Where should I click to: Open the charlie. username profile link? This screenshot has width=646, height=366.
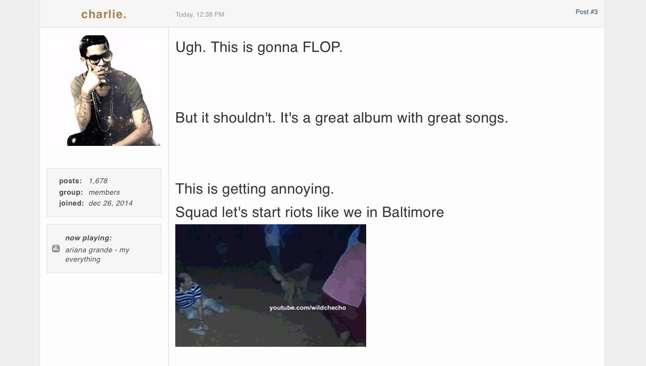coord(104,15)
